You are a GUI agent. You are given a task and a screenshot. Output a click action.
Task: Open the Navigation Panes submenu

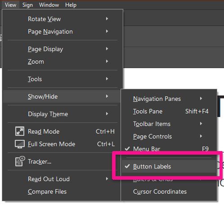tap(169, 99)
